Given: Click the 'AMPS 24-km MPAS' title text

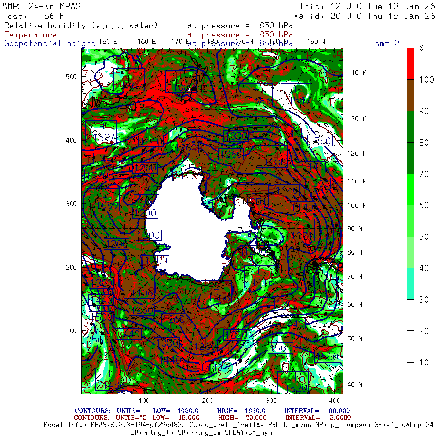Looking at the screenshot, I should [42, 6].
